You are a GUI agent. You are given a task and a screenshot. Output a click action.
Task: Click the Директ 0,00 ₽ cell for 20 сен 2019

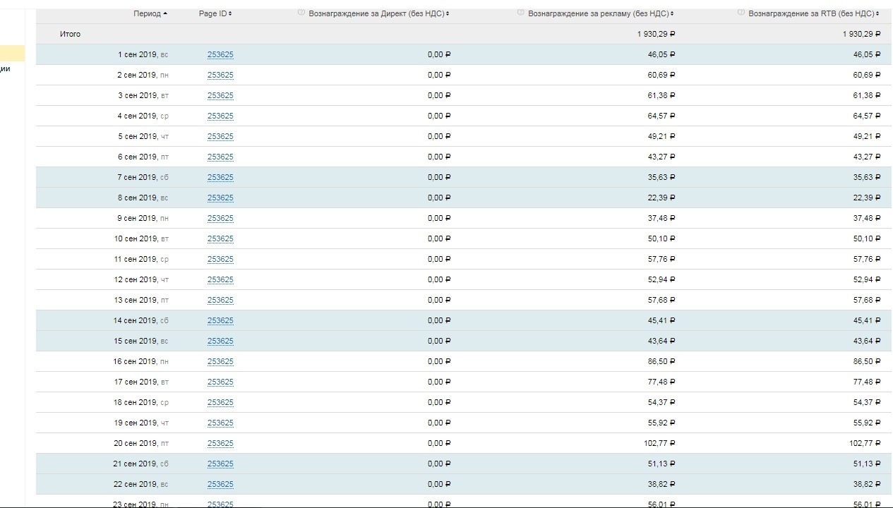click(439, 443)
